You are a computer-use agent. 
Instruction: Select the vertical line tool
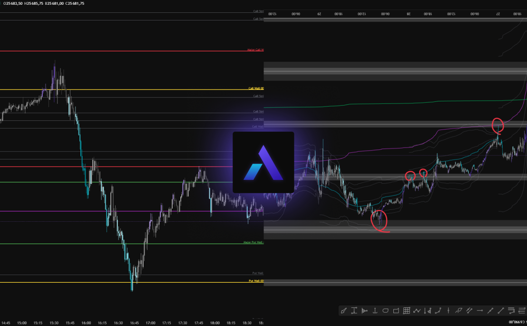(x=449, y=310)
